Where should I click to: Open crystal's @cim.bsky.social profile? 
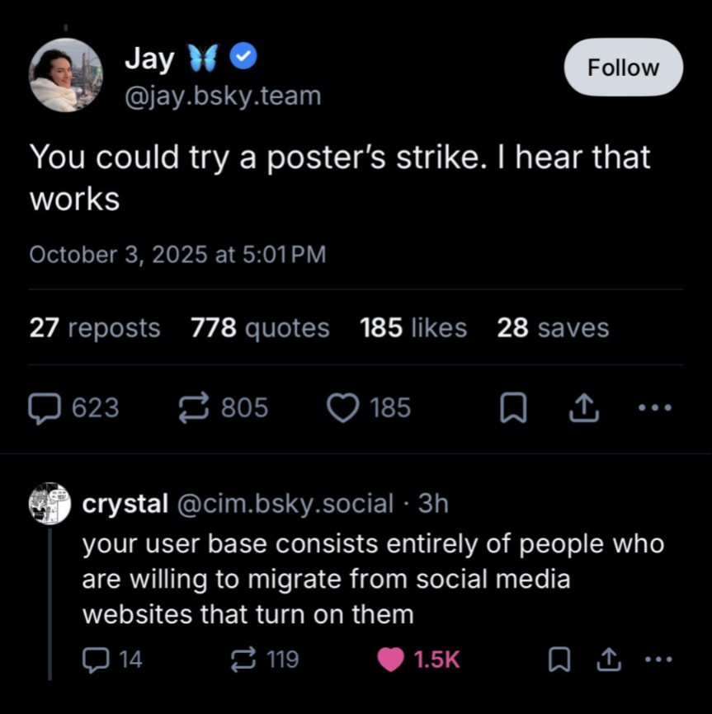pos(281,503)
